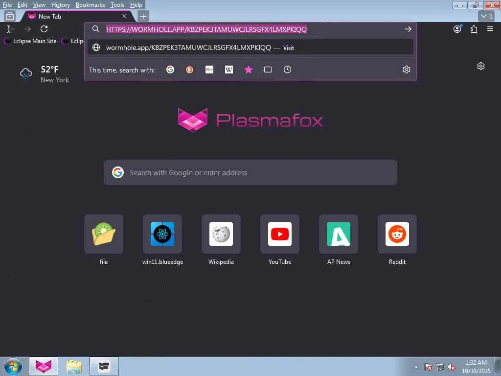Viewport: 501px width, 376px height.
Task: Search this time with DuckDuckGo icon
Action: (x=189, y=70)
